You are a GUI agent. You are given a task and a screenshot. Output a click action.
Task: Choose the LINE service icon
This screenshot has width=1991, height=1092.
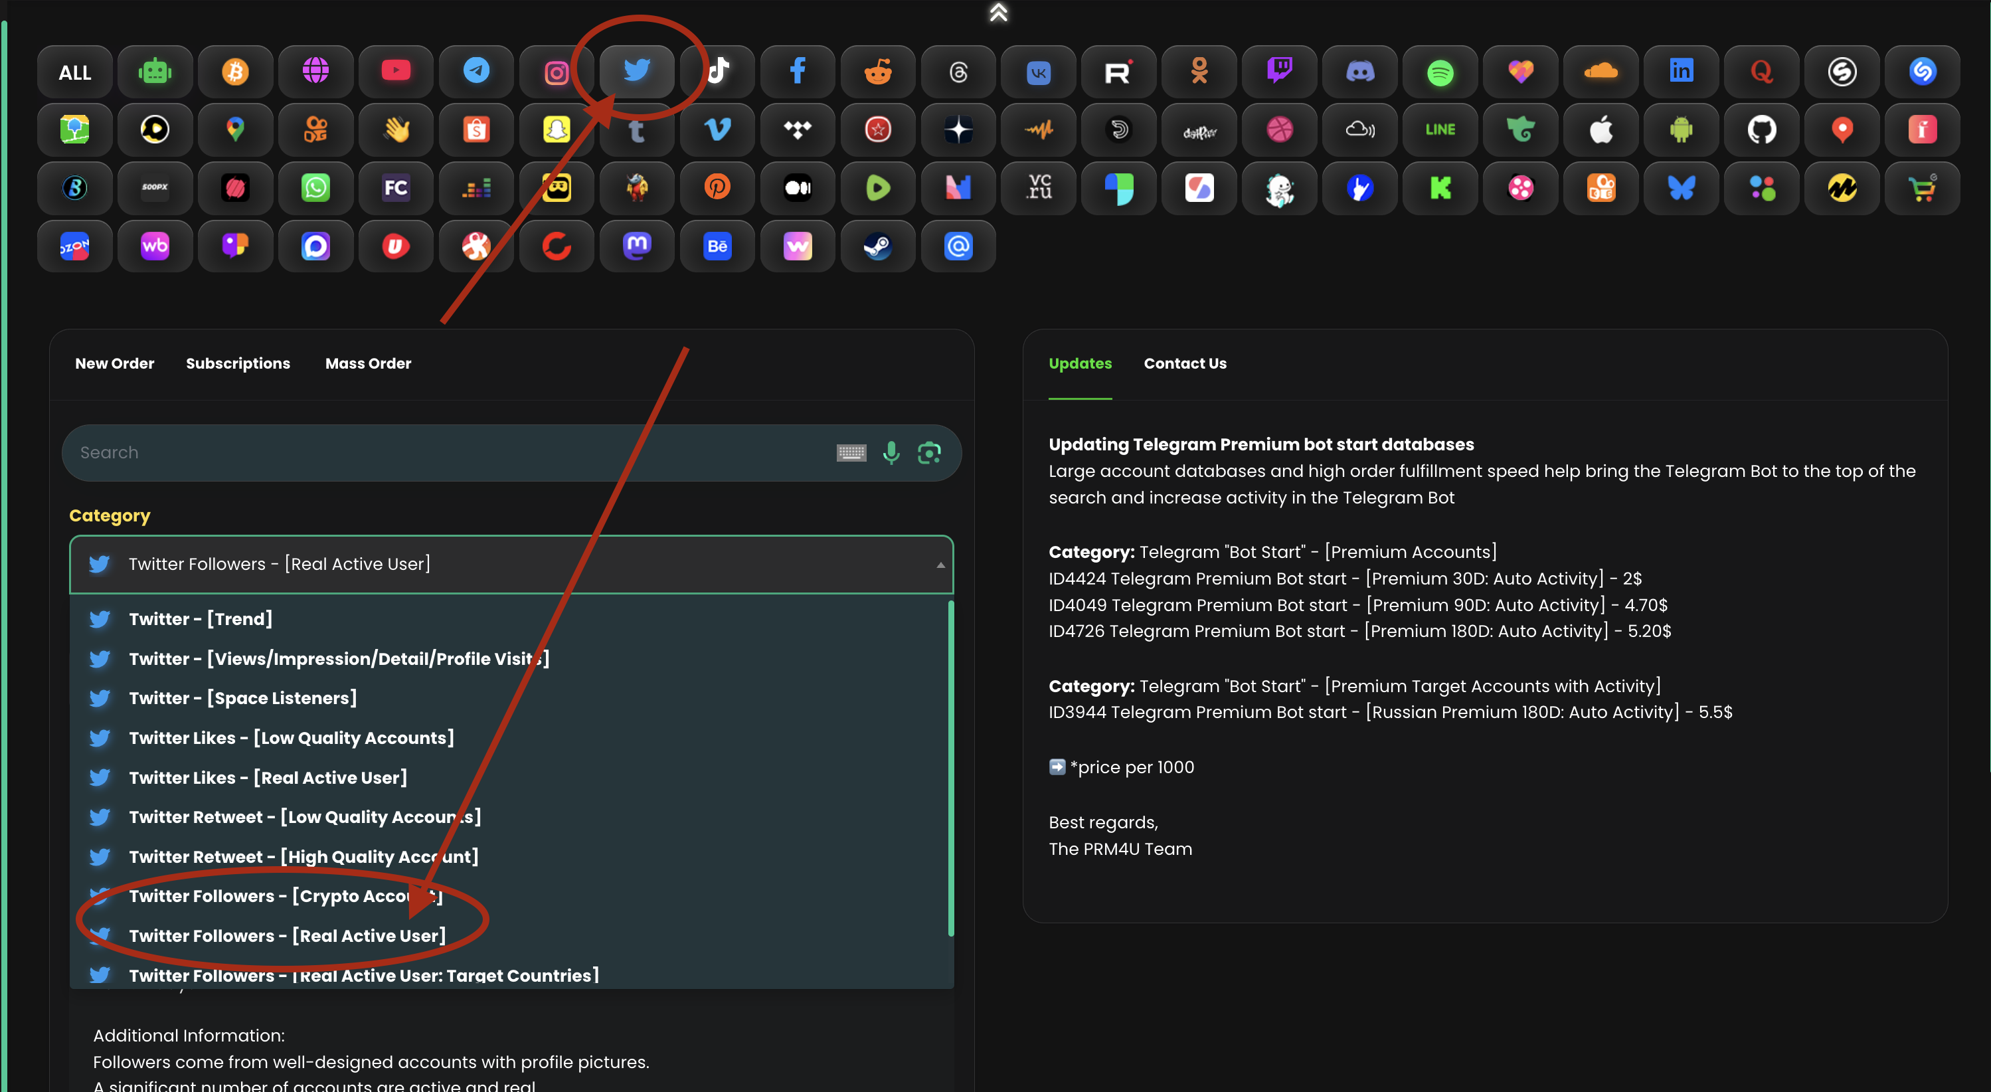1442,130
